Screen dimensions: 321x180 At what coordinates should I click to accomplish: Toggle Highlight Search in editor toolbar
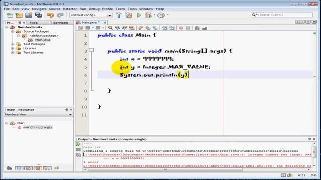click(132, 28)
